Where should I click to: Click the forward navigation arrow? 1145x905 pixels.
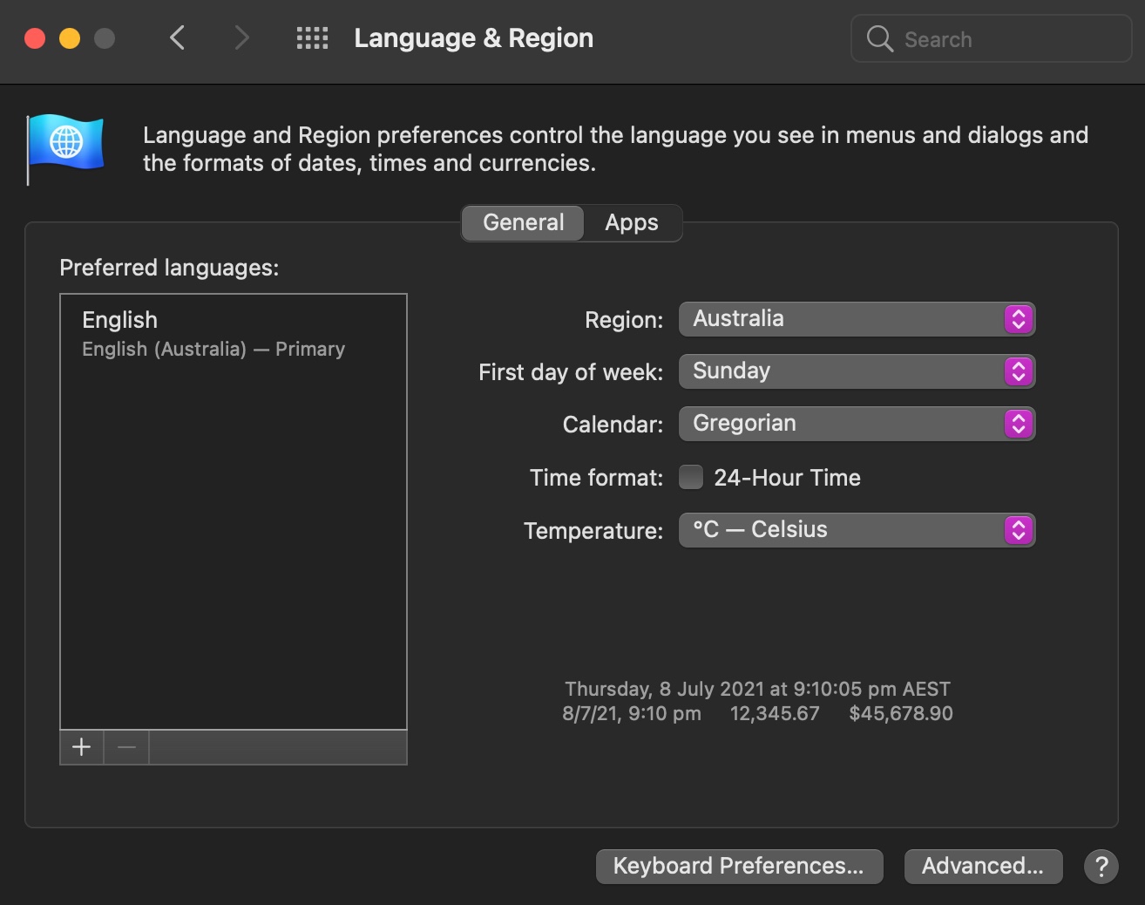[x=241, y=38]
